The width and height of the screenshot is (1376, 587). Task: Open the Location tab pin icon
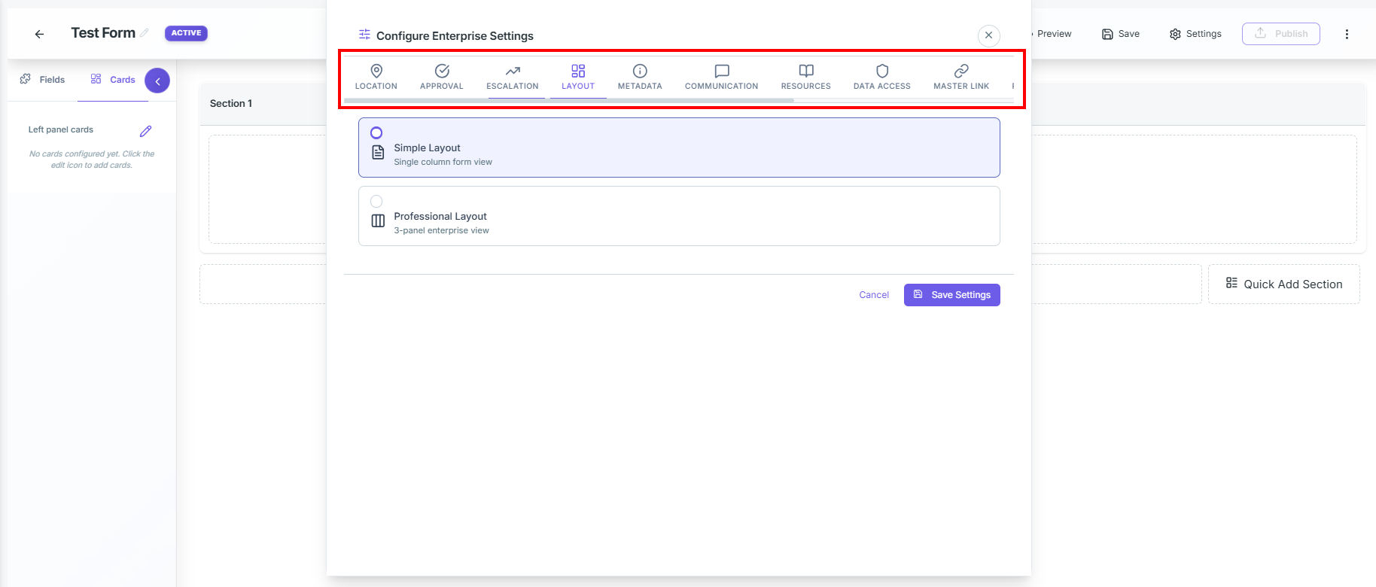[376, 71]
